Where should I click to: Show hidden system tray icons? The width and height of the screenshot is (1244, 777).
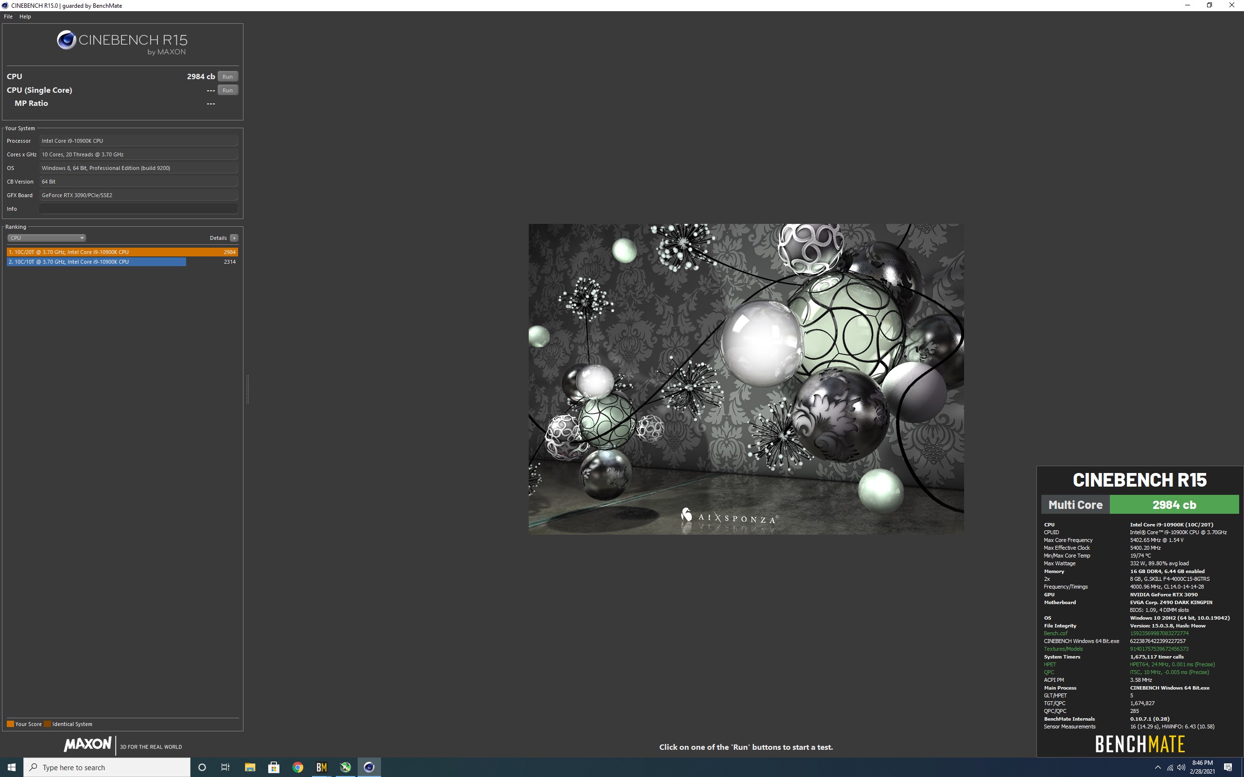[1158, 768]
